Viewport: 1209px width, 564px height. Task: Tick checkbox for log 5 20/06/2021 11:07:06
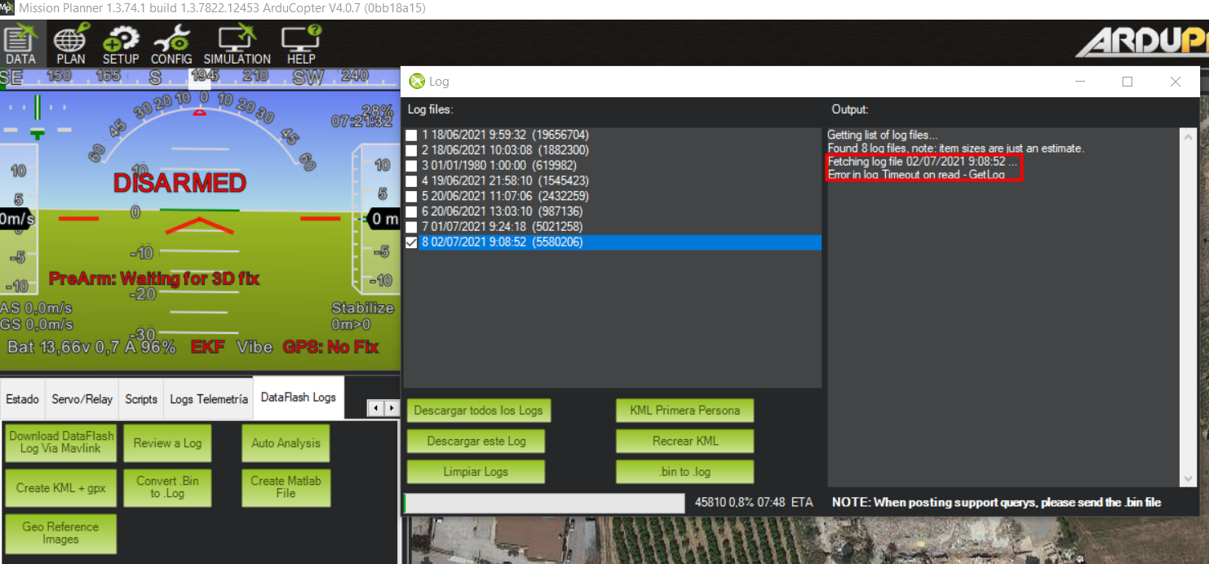pos(411,196)
